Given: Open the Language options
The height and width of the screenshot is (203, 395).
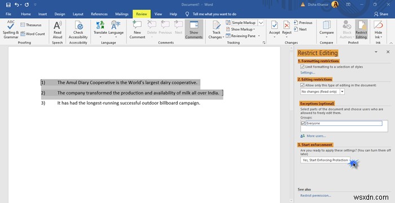Looking at the screenshot, I should pos(116,30).
